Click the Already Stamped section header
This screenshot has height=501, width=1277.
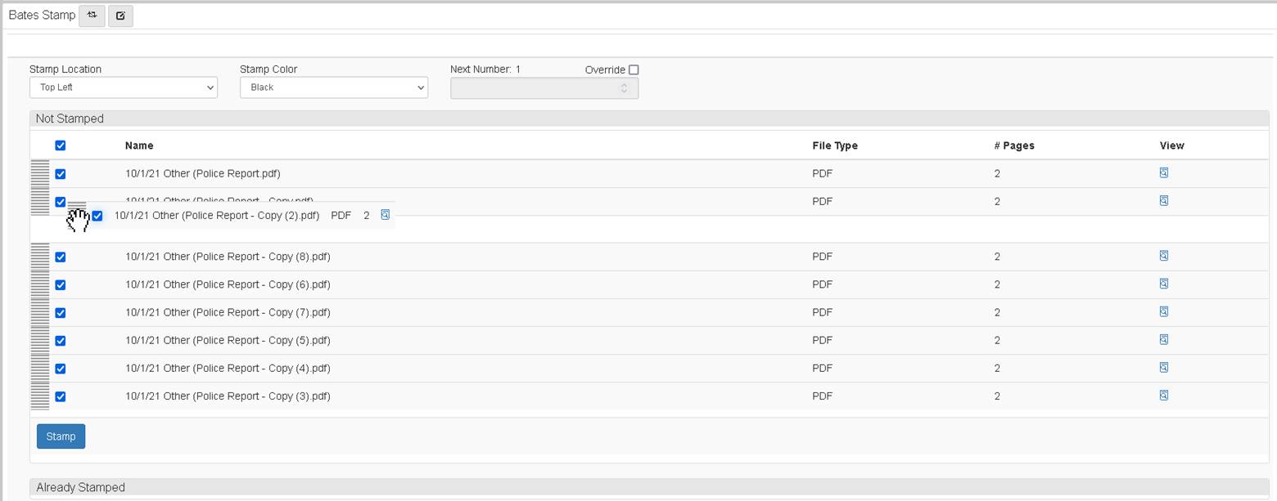click(x=80, y=487)
